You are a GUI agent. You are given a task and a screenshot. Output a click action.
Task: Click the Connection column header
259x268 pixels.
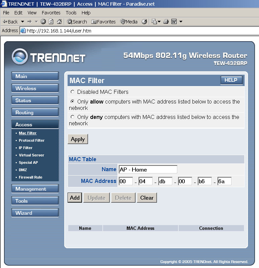pos(211,228)
